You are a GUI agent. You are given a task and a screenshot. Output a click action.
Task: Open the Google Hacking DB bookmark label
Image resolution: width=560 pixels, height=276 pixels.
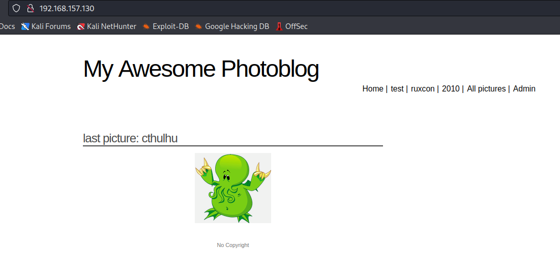coord(237,26)
